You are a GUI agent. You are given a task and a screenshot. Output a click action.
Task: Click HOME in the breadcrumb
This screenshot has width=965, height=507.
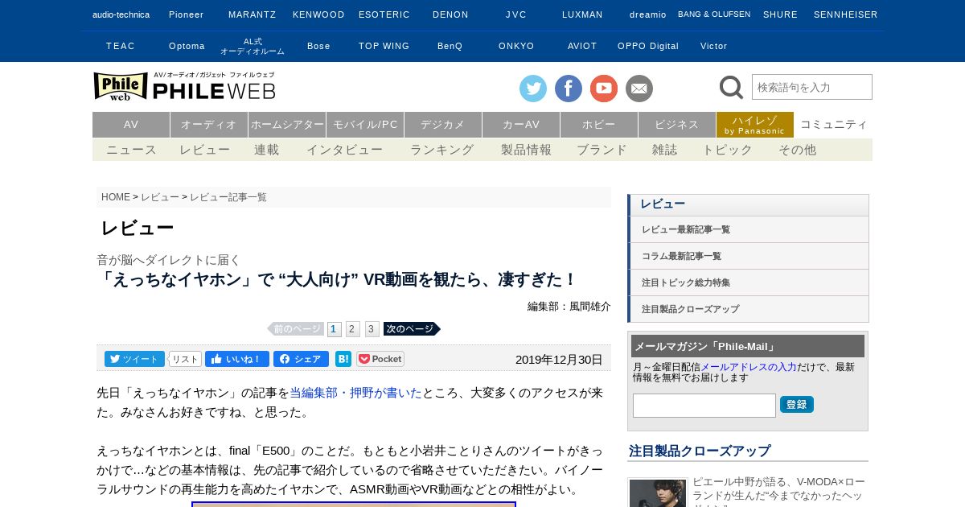(x=116, y=197)
